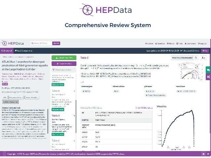Click the first resource button below the DOI
This screenshot has width=211, height=158.
[x=5, y=97]
